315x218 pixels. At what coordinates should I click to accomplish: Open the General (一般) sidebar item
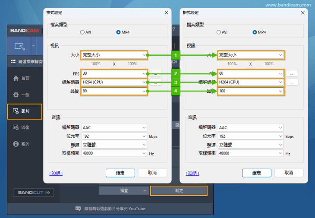coord(21,95)
